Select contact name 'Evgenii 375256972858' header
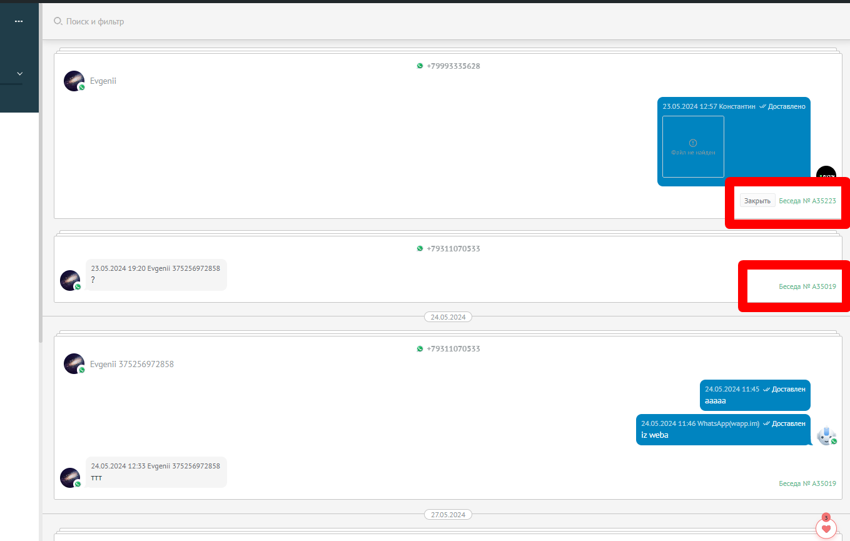 [132, 364]
